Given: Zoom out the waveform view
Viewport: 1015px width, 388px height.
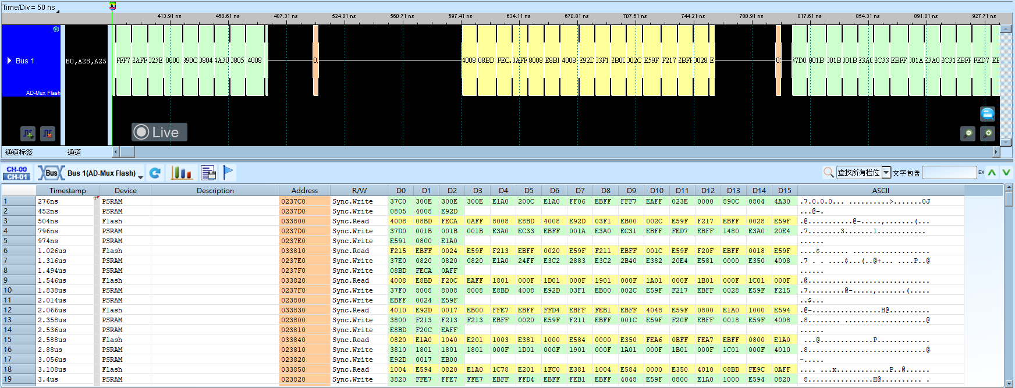Looking at the screenshot, I should point(968,134).
